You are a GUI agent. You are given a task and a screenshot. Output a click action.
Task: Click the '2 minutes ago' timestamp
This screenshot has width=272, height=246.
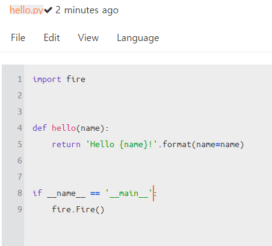click(87, 10)
